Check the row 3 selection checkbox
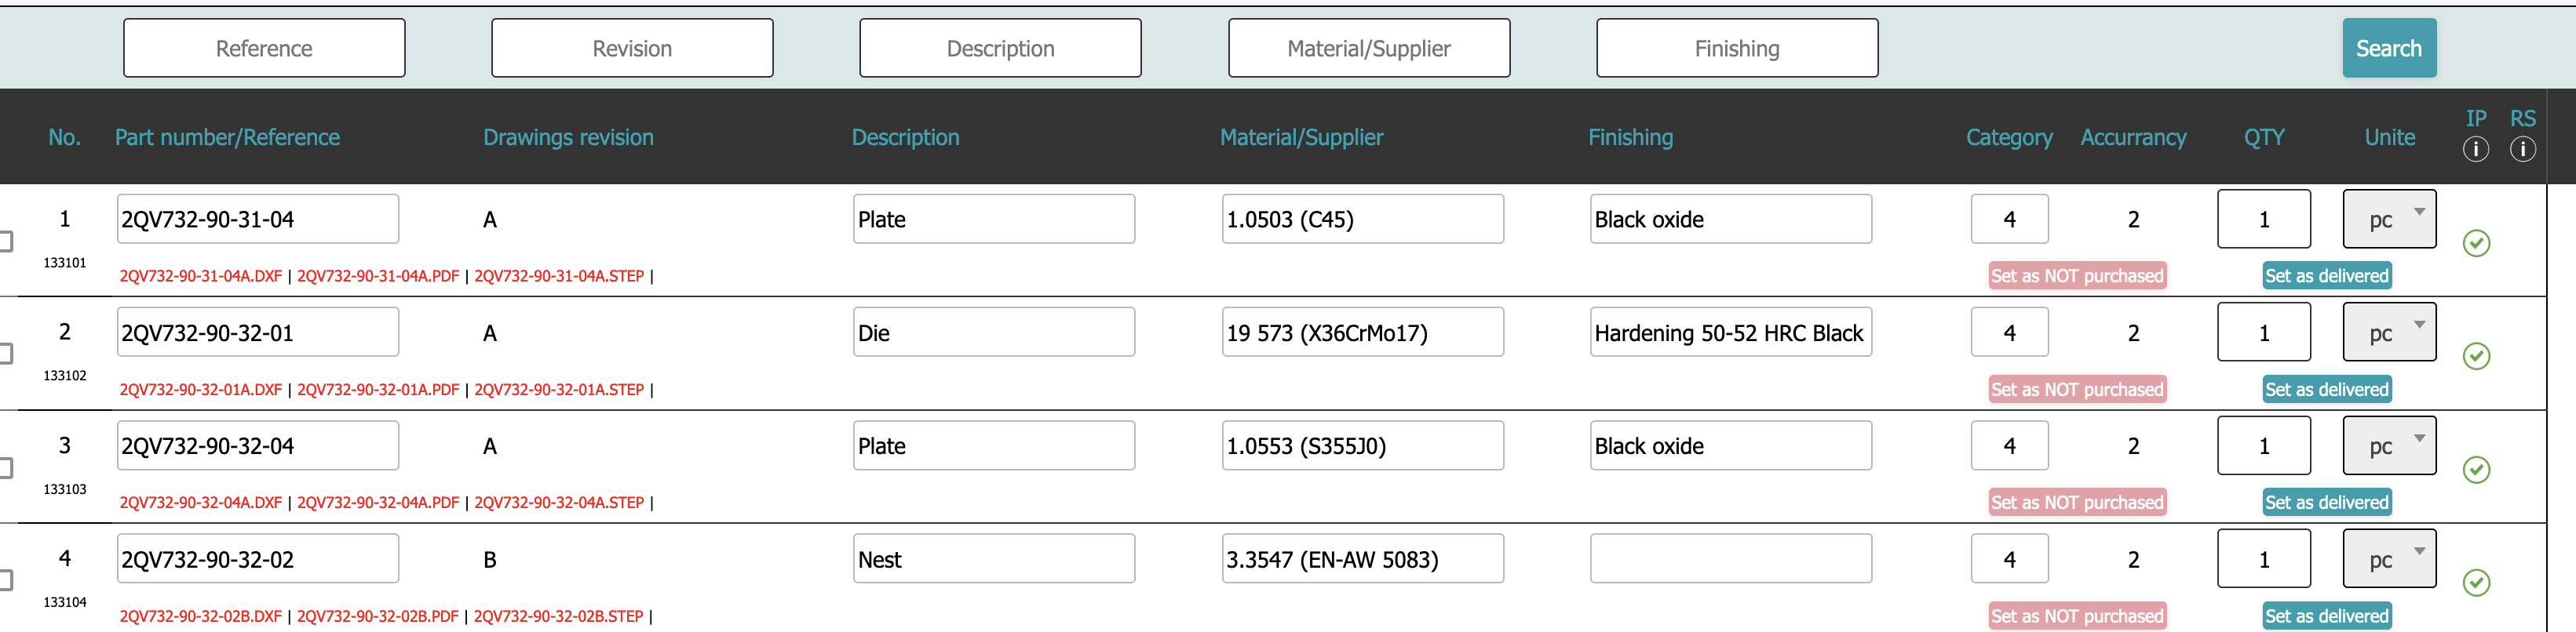The width and height of the screenshot is (2576, 632). [5, 467]
